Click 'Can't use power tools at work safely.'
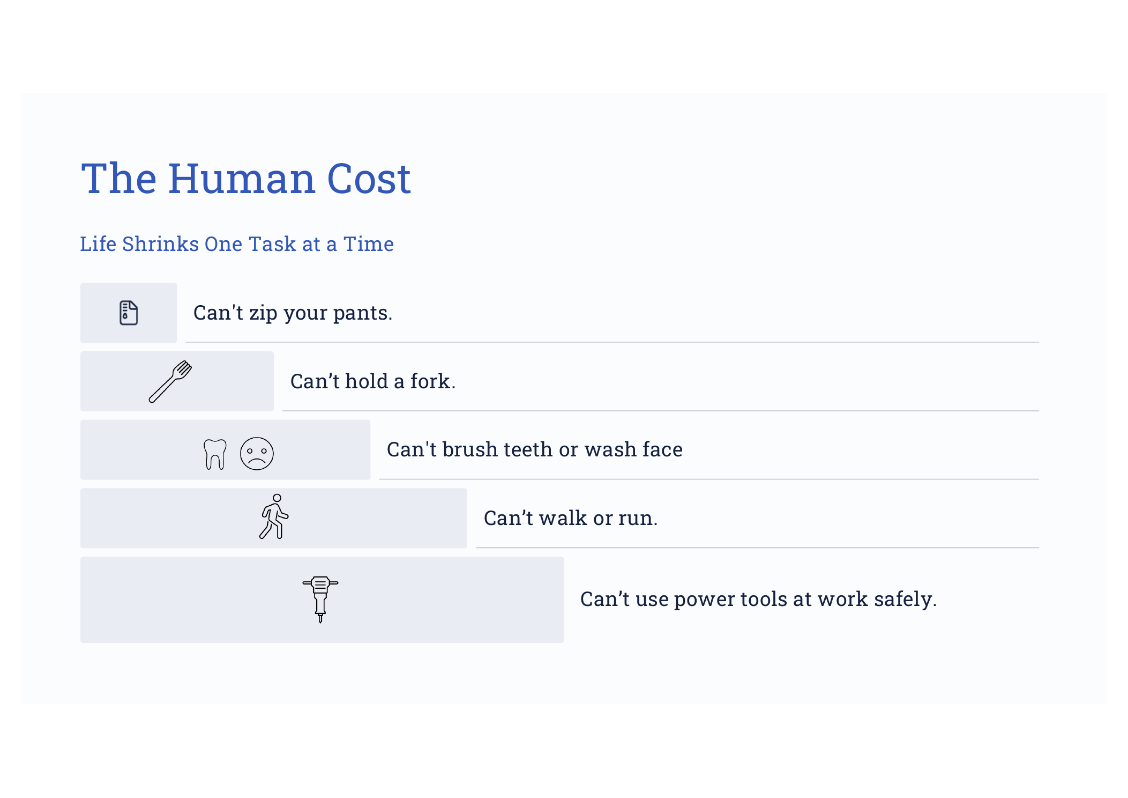The width and height of the screenshot is (1128, 798). [x=758, y=599]
